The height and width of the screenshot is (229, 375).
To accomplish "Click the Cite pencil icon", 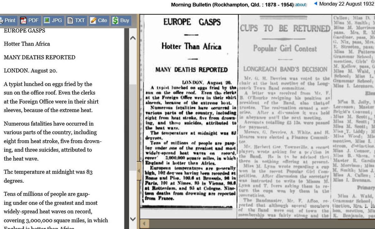I will [93, 21].
